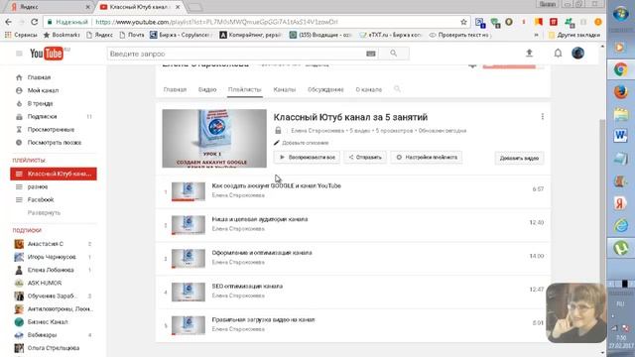635x357 pixels.
Task: Open the О канале tab
Action: coord(368,89)
